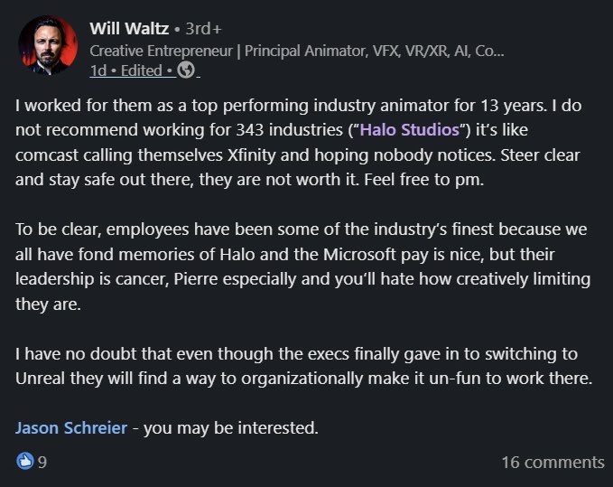Open the Will Waltz name link
613x487 pixels.
pyautogui.click(x=130, y=29)
